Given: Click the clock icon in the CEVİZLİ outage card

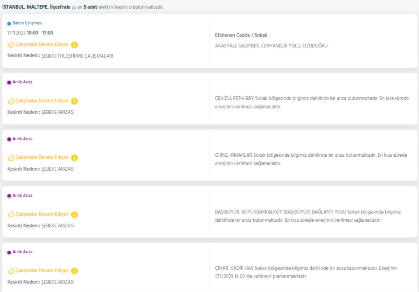Looking at the screenshot, I should 11,101.
